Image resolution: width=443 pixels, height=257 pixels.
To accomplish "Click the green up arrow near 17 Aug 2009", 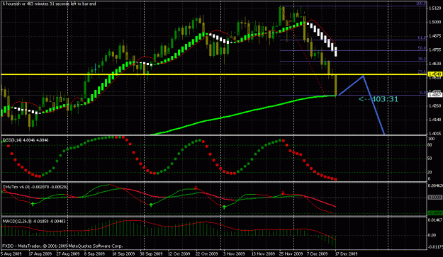I will 33,204.
